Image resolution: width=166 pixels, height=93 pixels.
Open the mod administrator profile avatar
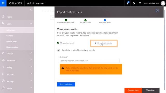click(163, 3)
